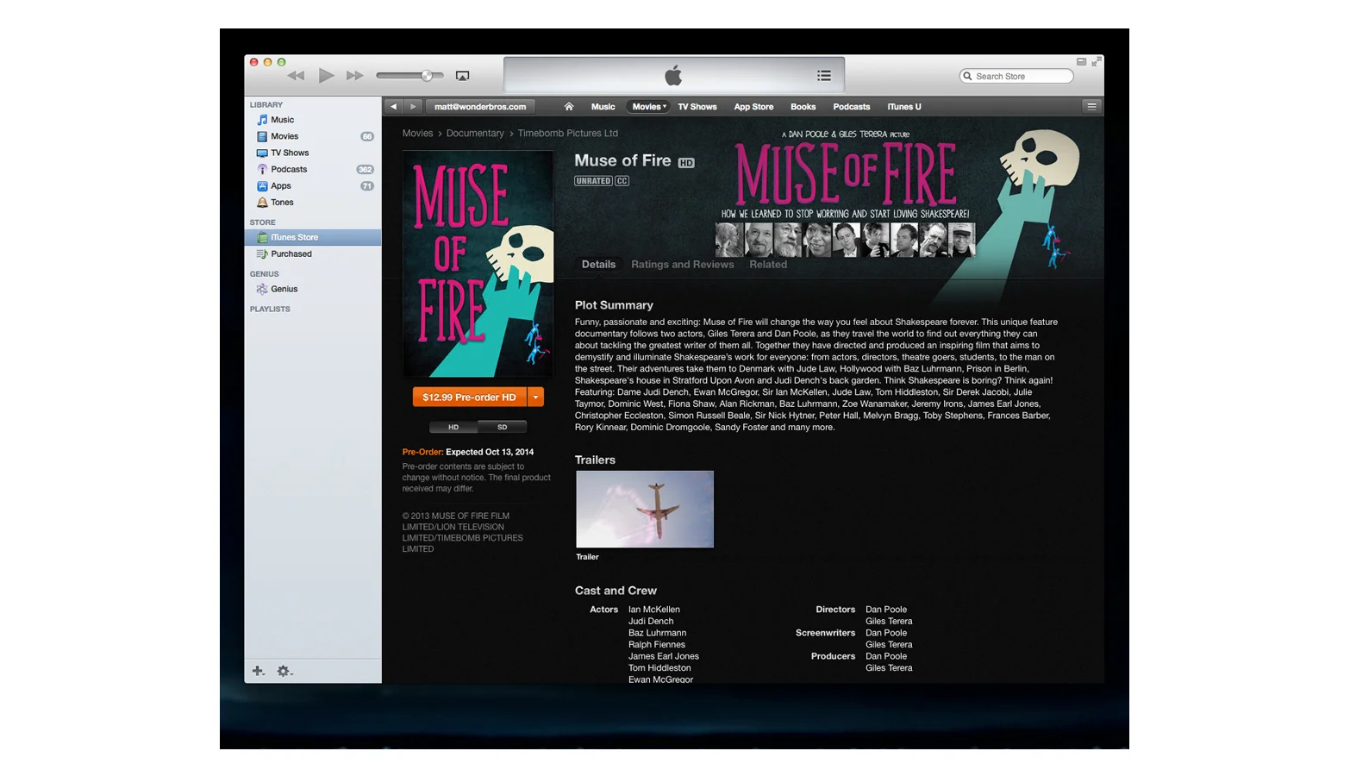The height and width of the screenshot is (776, 1350).
Task: Click the HD badge next to title
Action: tap(686, 163)
